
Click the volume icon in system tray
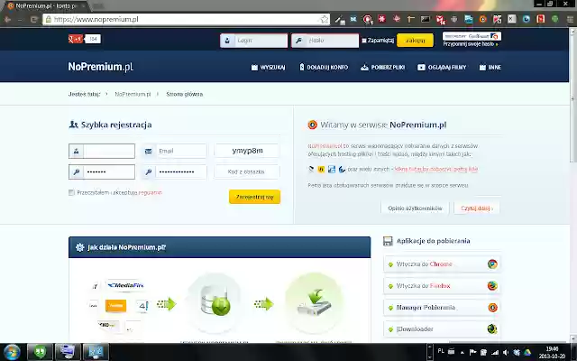(506, 353)
